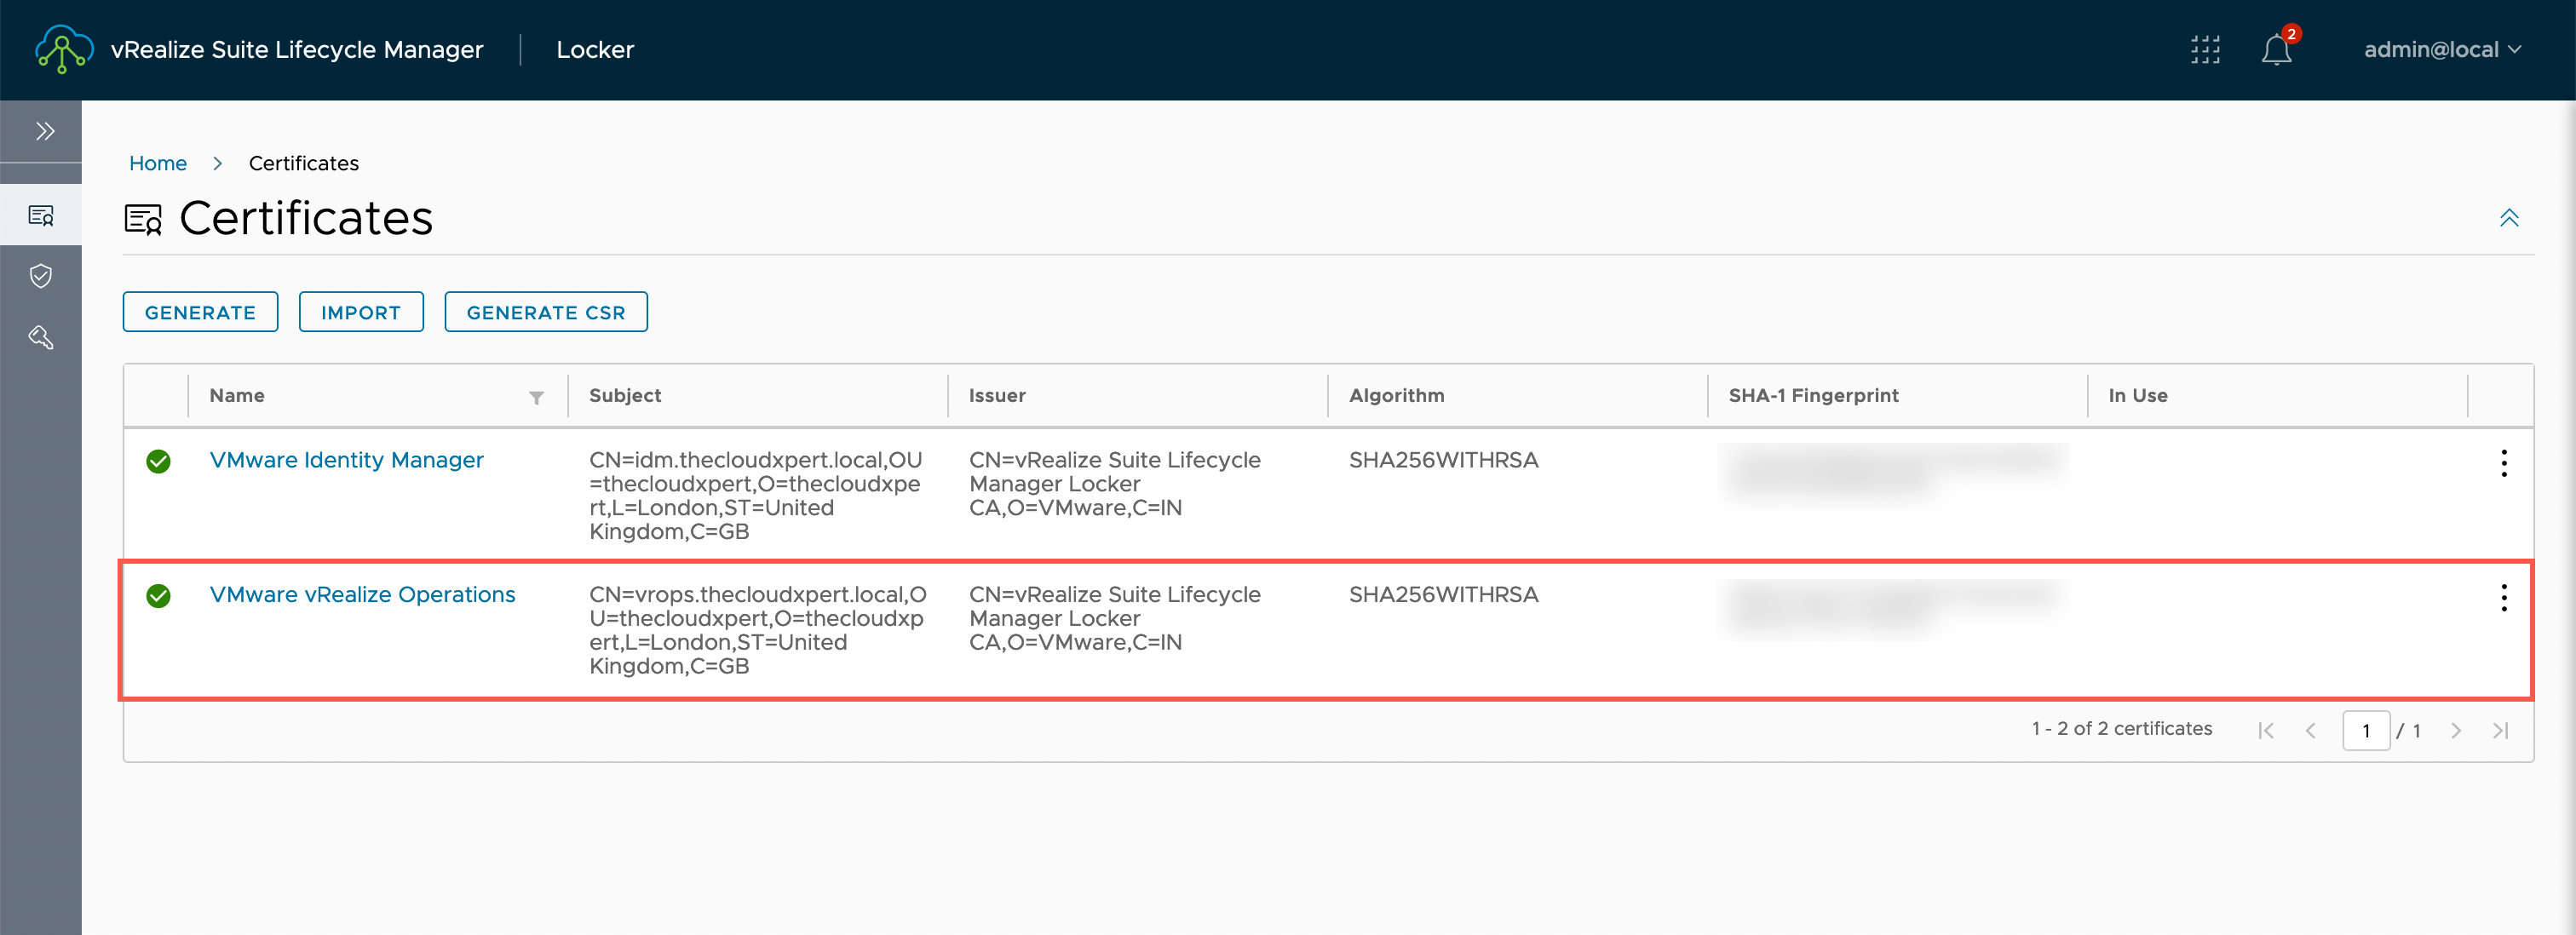Click the vRealize Suite Lifecycle Manager logo
This screenshot has height=935, width=2576.
64,49
